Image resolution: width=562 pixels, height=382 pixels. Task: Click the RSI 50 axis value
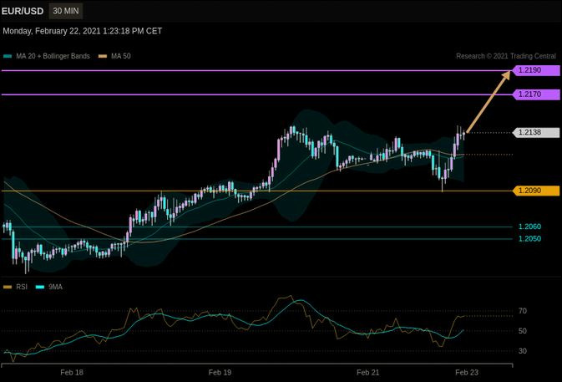(523, 331)
